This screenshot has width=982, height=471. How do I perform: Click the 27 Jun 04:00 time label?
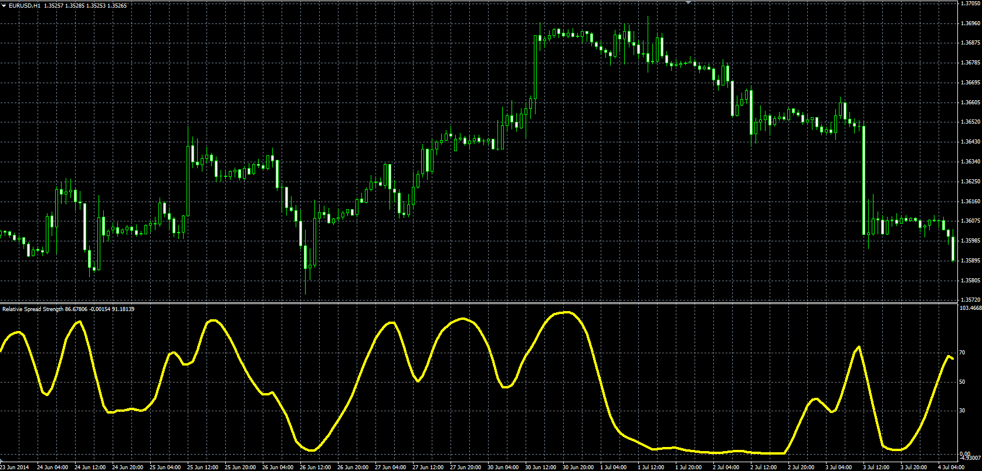[x=391, y=467]
